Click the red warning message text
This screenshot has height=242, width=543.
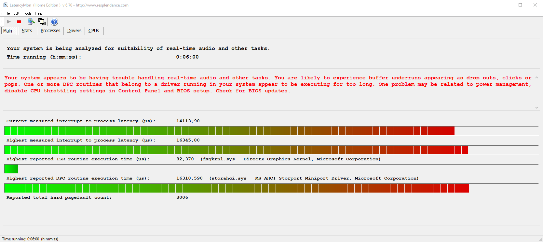click(268, 84)
